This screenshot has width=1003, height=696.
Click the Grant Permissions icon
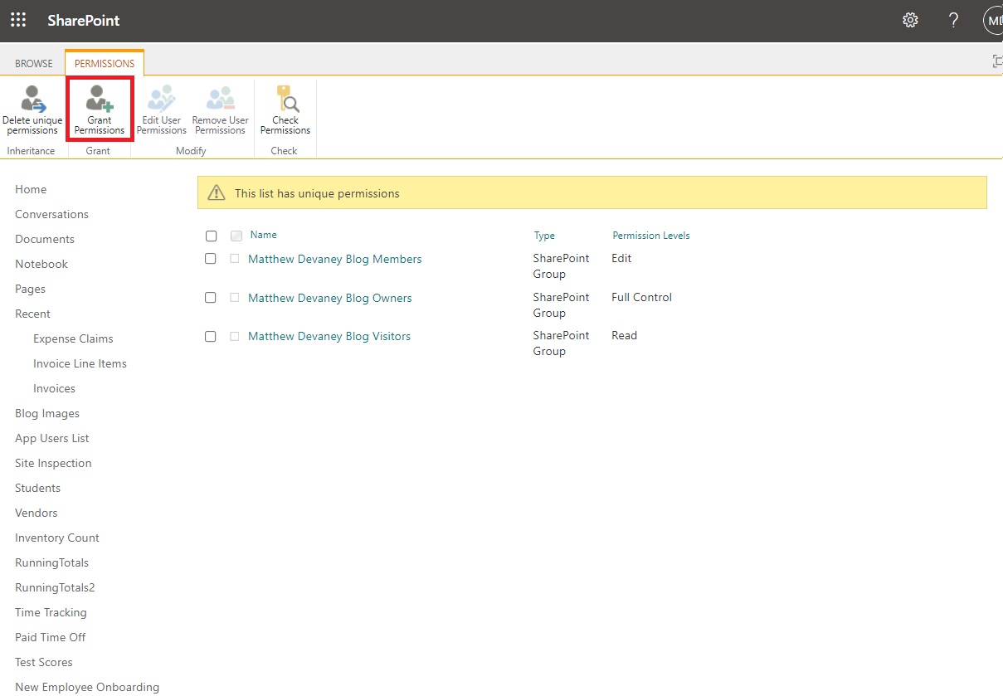coord(100,108)
